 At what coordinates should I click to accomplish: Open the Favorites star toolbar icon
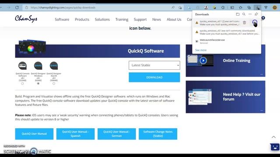[241, 7]
